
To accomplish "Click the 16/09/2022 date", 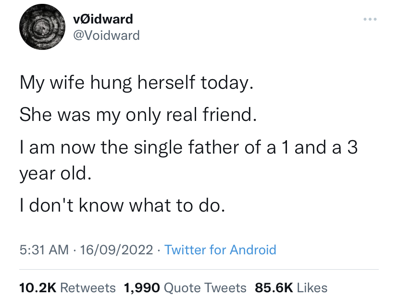I will point(117,250).
